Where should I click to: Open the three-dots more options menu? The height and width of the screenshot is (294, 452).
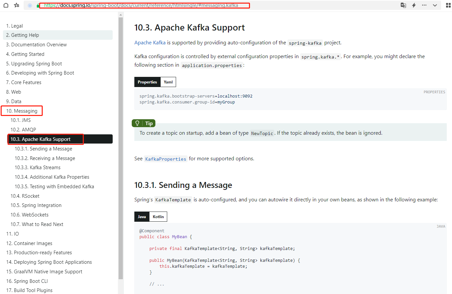tap(424, 5)
